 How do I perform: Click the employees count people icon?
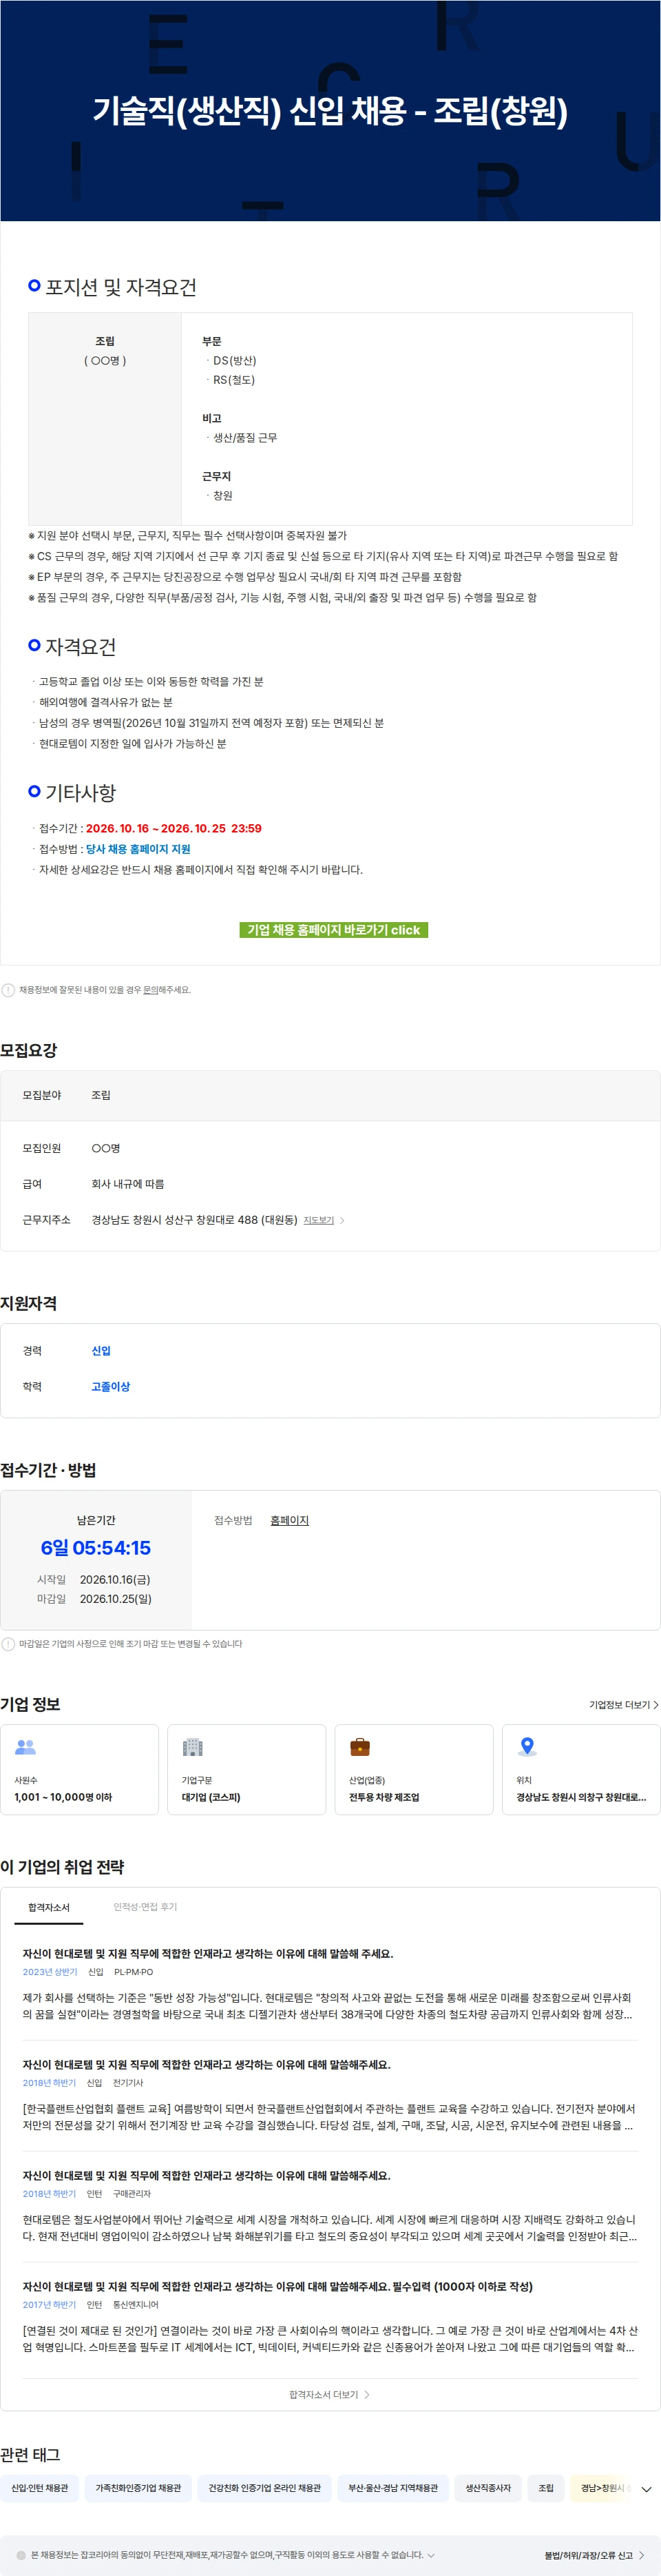click(x=26, y=1747)
